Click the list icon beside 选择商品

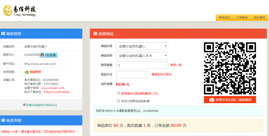click(95, 34)
